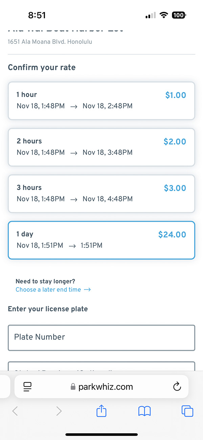Open the state field below Plate Number

click(x=101, y=367)
